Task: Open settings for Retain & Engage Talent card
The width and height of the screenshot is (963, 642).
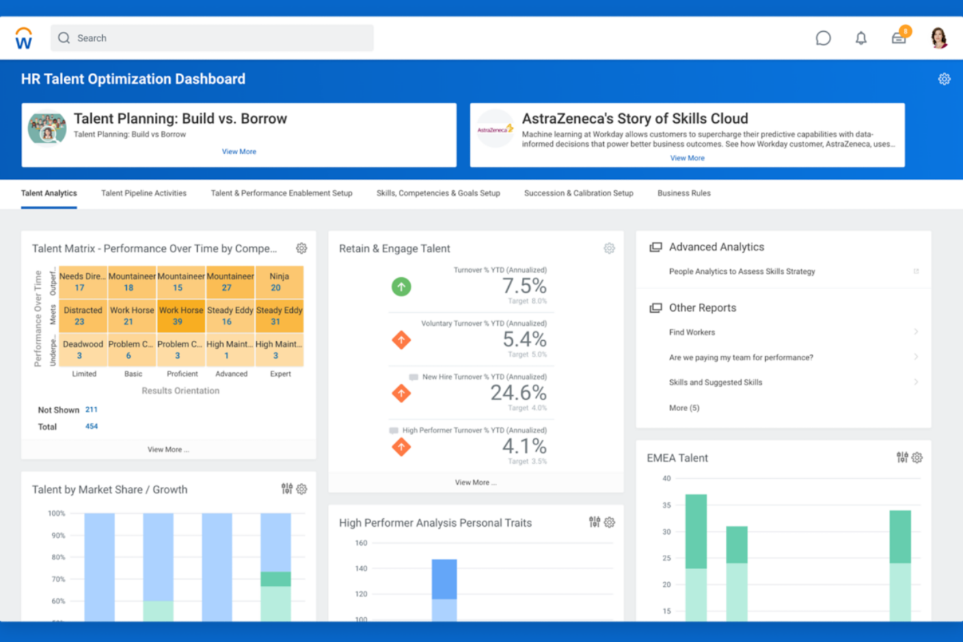Action: coord(608,248)
